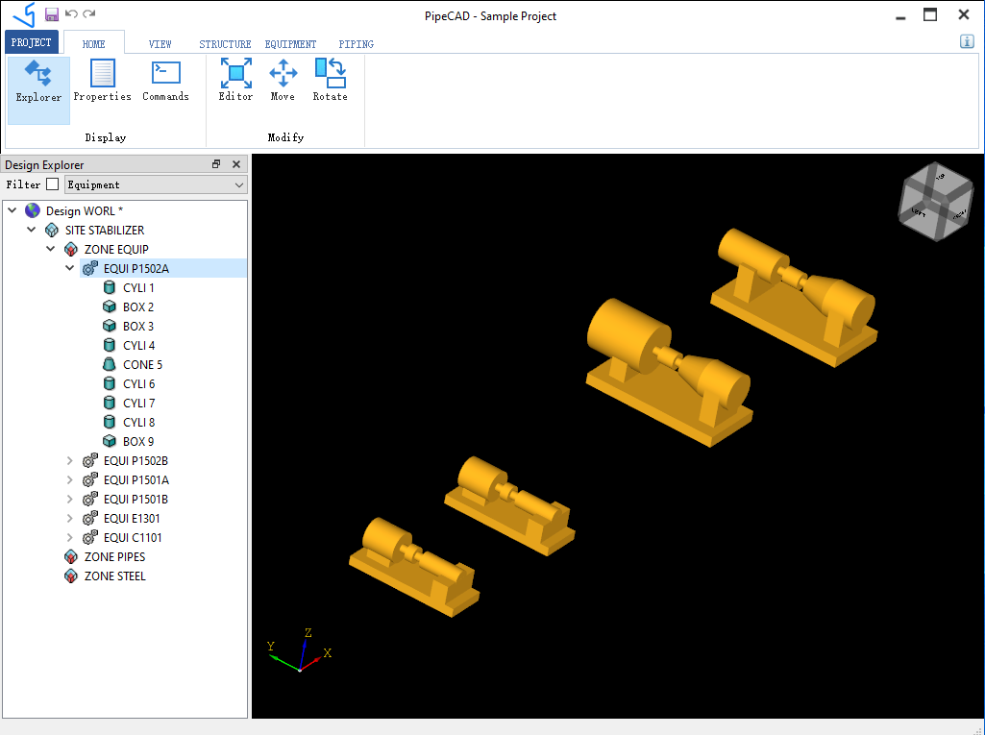
Task: Click the Redo arrow icon
Action: click(x=89, y=13)
